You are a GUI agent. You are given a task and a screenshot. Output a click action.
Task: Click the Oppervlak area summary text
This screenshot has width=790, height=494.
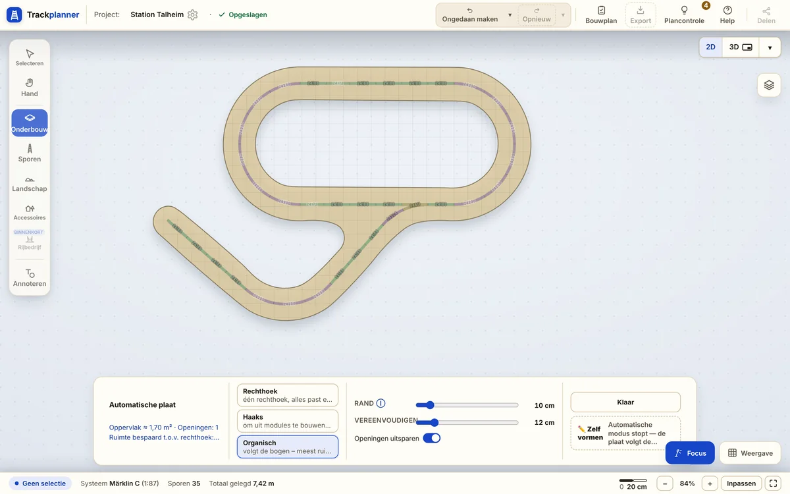pyautogui.click(x=164, y=427)
